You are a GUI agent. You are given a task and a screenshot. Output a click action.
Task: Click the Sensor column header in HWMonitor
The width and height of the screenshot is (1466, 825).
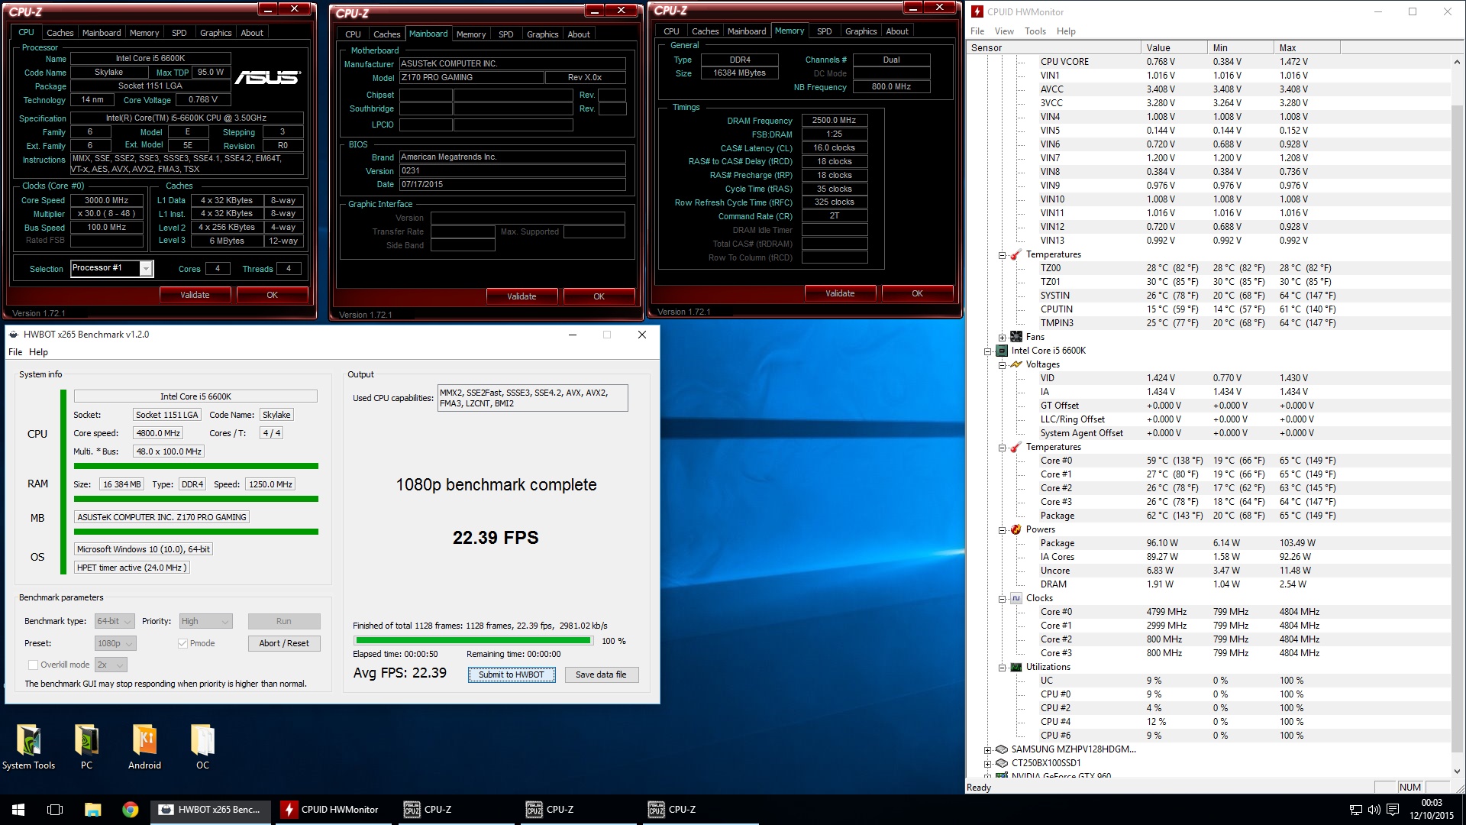[x=1054, y=47]
